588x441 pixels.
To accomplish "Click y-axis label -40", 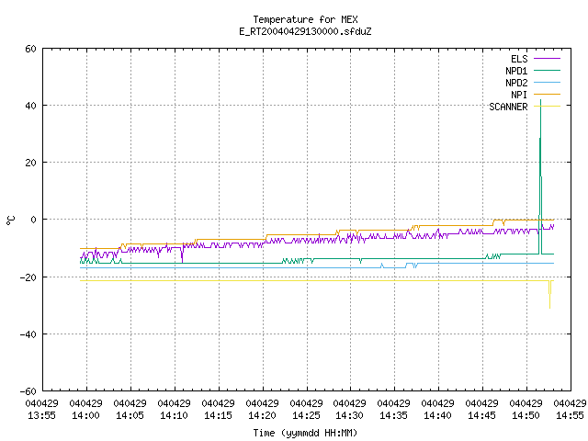I will click(x=28, y=334).
